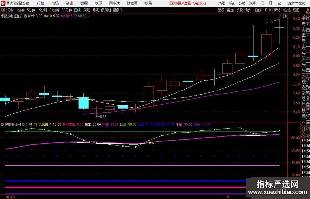Click the 6.39 high price label
Image resolution: width=310 pixels, height=199 pixels.
click(270, 21)
